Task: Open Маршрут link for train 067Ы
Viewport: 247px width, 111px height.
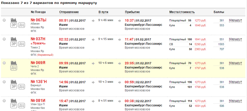Action: pos(235,20)
